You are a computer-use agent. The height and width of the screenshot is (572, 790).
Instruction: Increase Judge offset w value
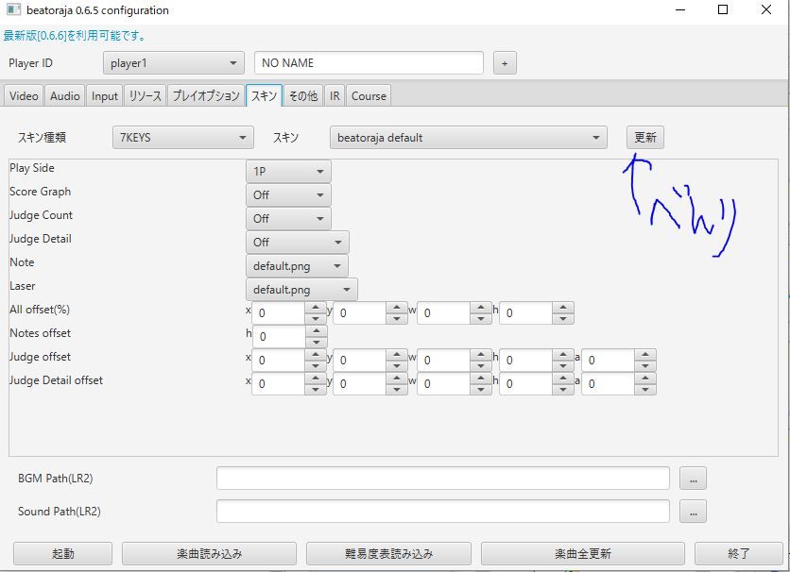coord(481,355)
